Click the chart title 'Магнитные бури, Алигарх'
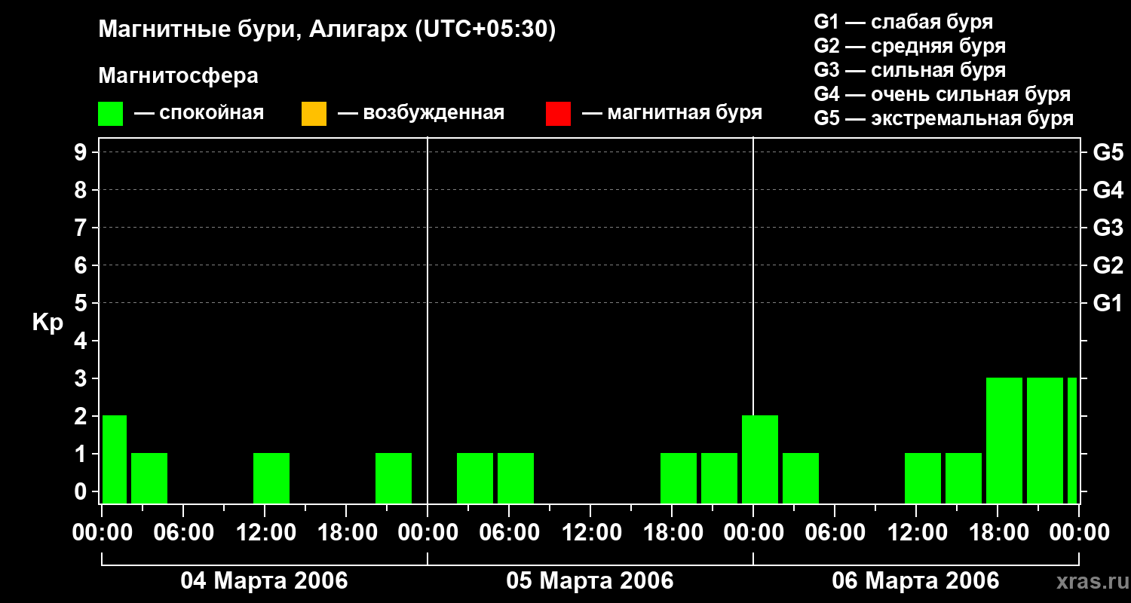Image resolution: width=1131 pixels, height=603 pixels. tap(254, 30)
